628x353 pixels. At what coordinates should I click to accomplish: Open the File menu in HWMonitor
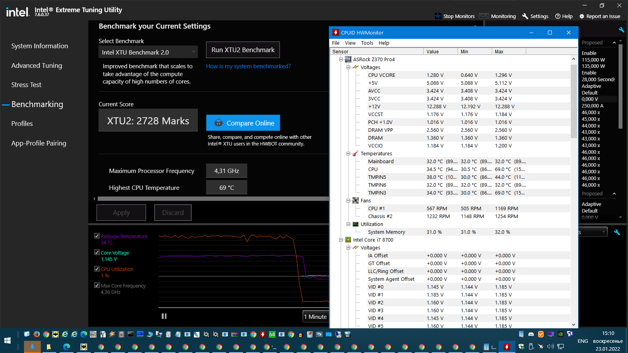pyautogui.click(x=336, y=43)
